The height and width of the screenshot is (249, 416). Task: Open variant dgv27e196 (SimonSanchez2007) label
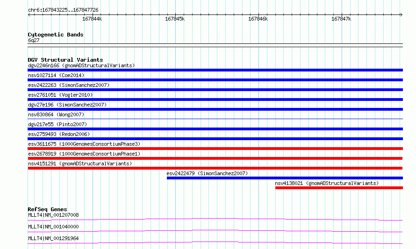click(67, 105)
